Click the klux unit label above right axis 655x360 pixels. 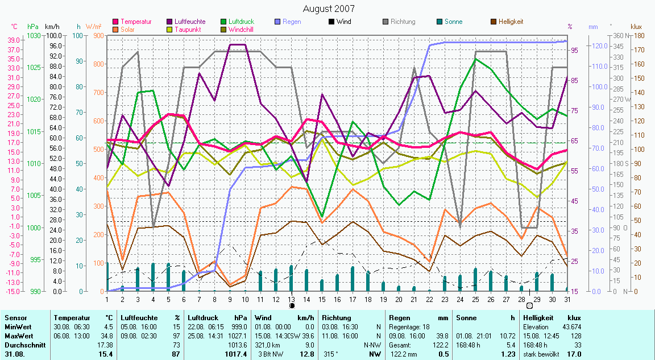click(x=636, y=26)
